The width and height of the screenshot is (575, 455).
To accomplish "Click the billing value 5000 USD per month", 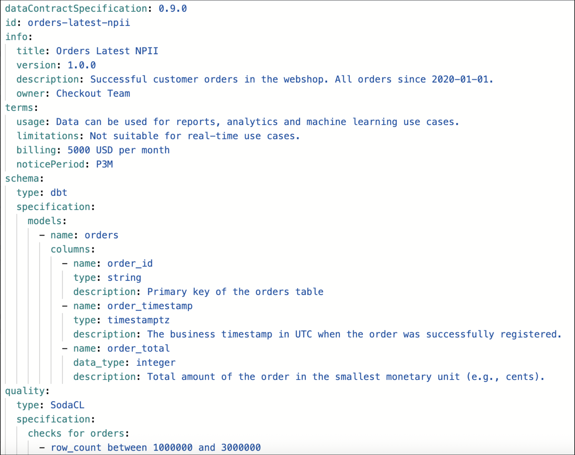I will [x=119, y=150].
